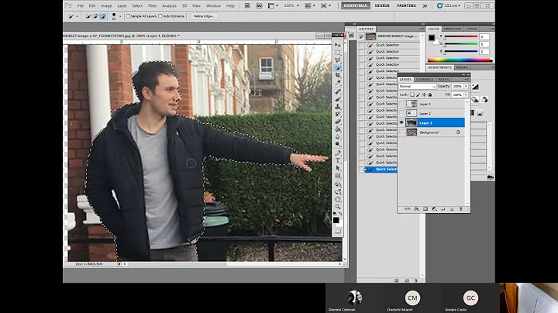The width and height of the screenshot is (558, 313).
Task: Click the New Selection mode icon
Action: 88,16
